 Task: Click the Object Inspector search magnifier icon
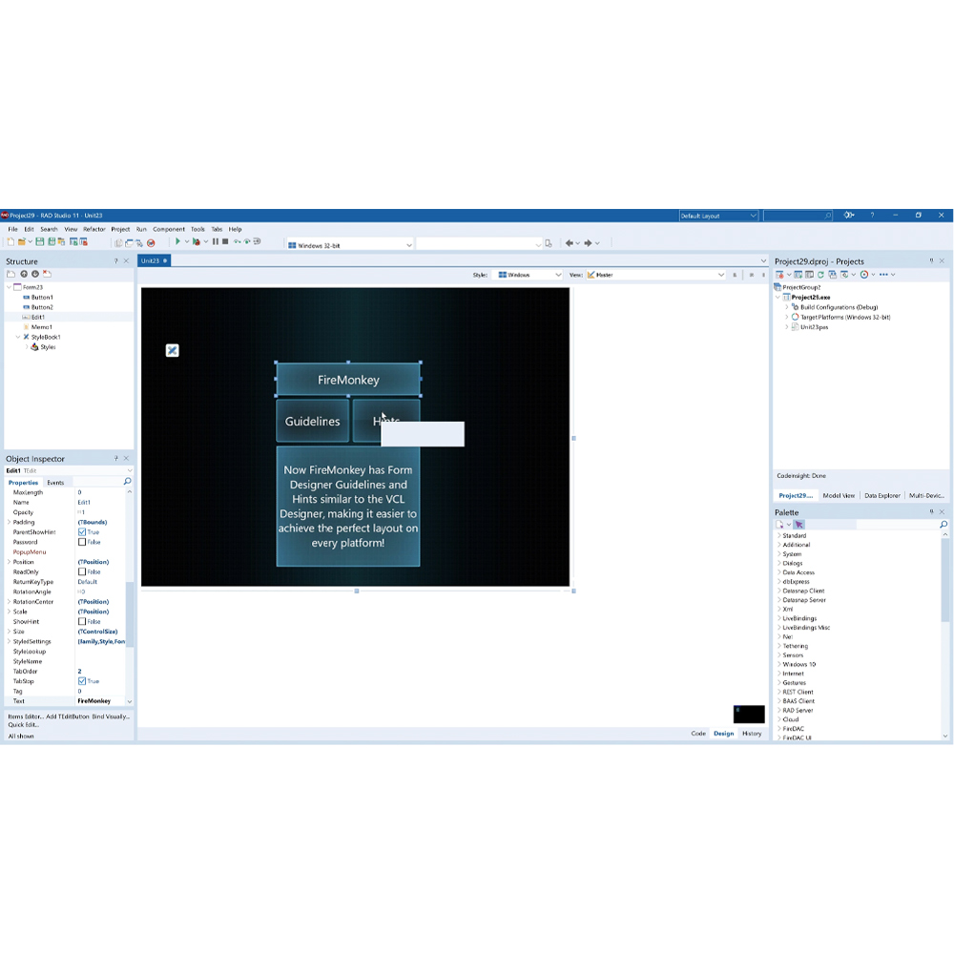click(x=127, y=482)
